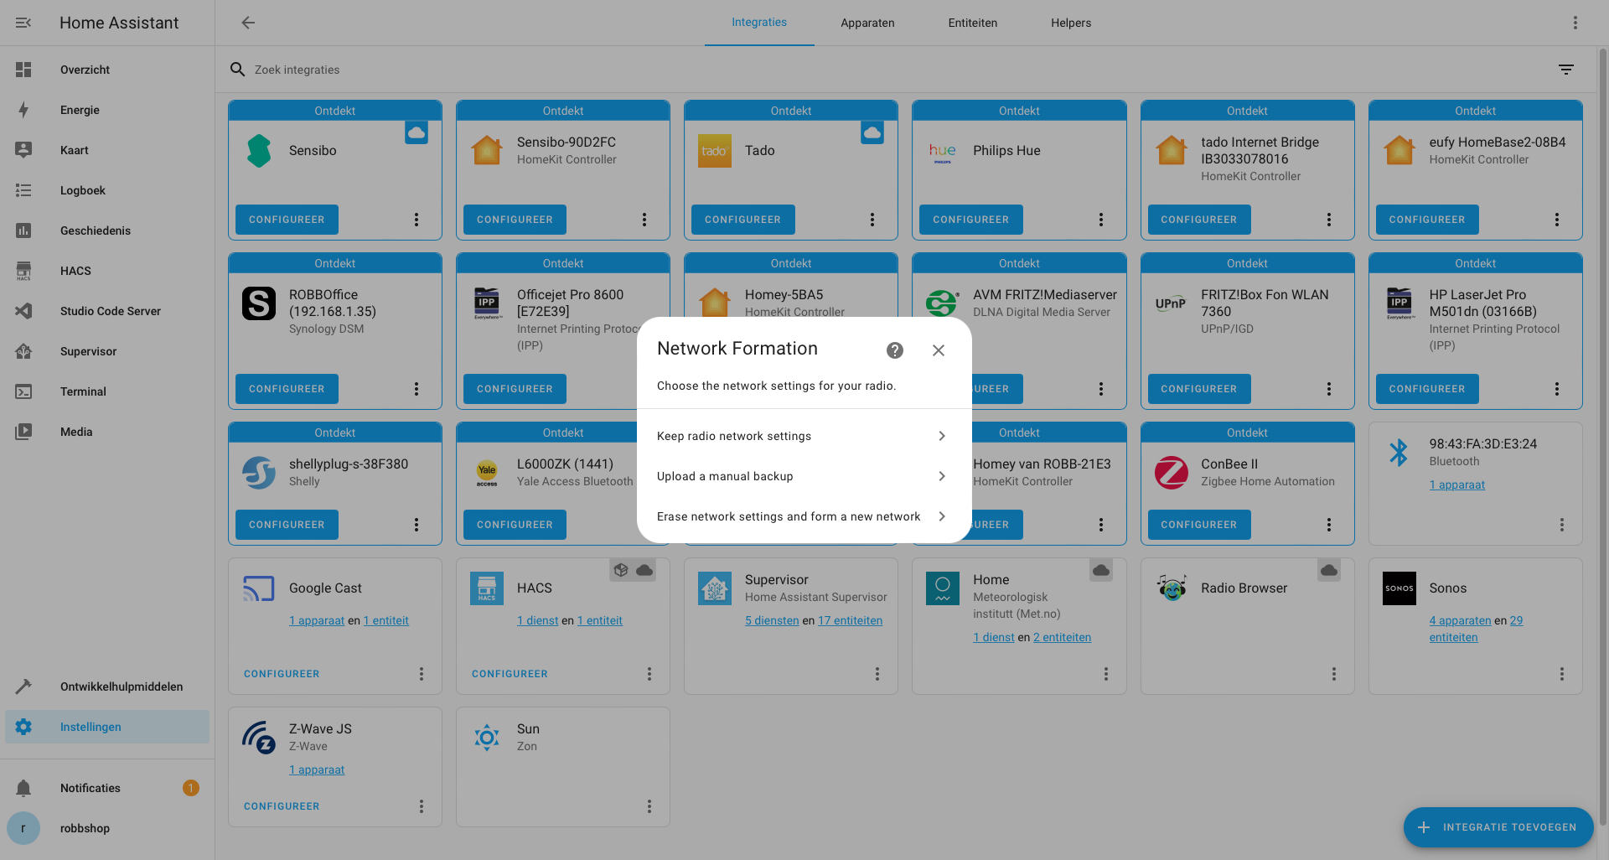Configure the discovered Sensibo integration
The image size is (1609, 860).
[x=287, y=220]
